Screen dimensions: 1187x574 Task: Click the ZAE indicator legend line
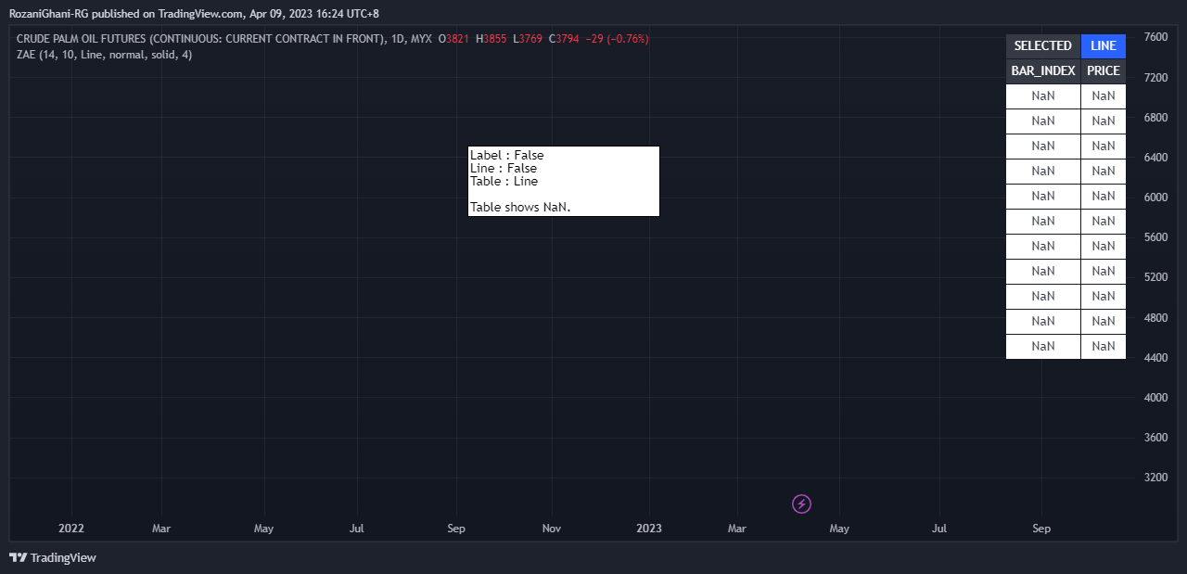[105, 55]
